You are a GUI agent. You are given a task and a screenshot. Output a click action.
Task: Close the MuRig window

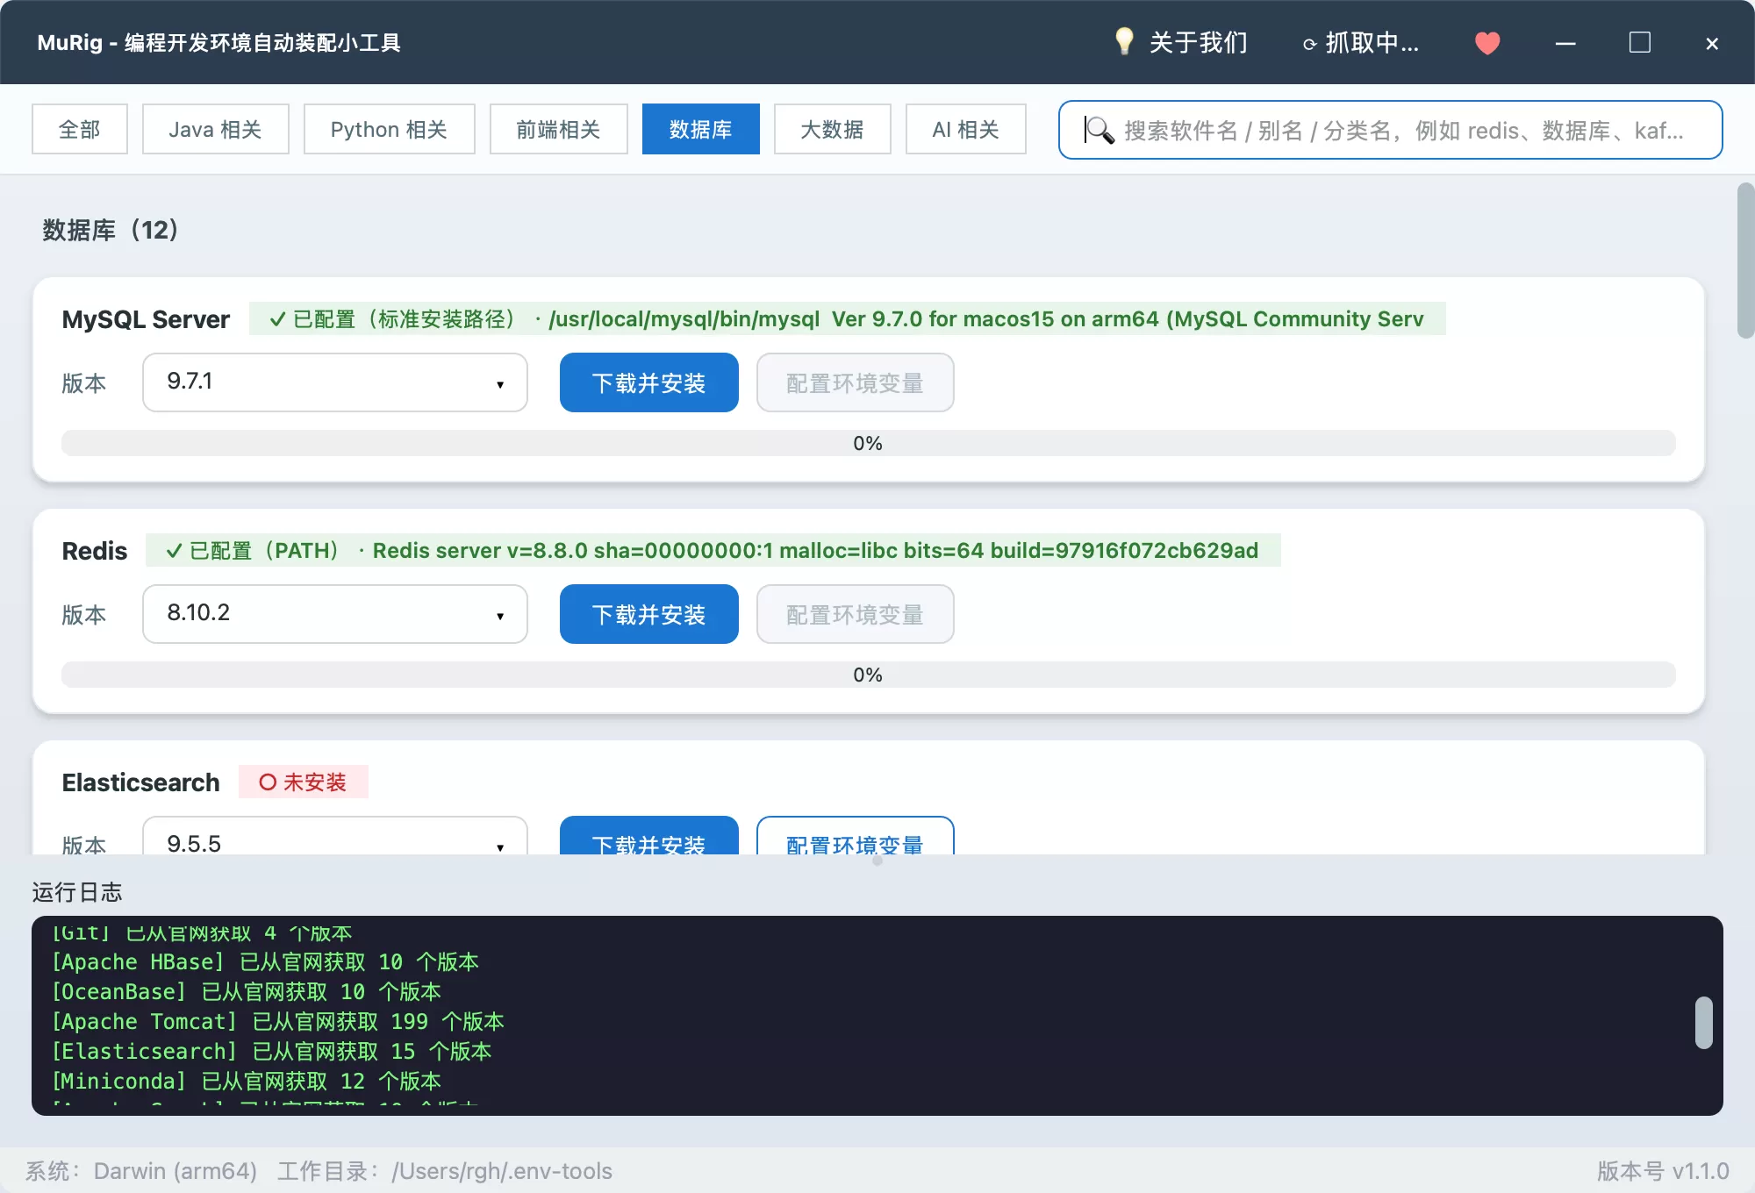pos(1712,43)
